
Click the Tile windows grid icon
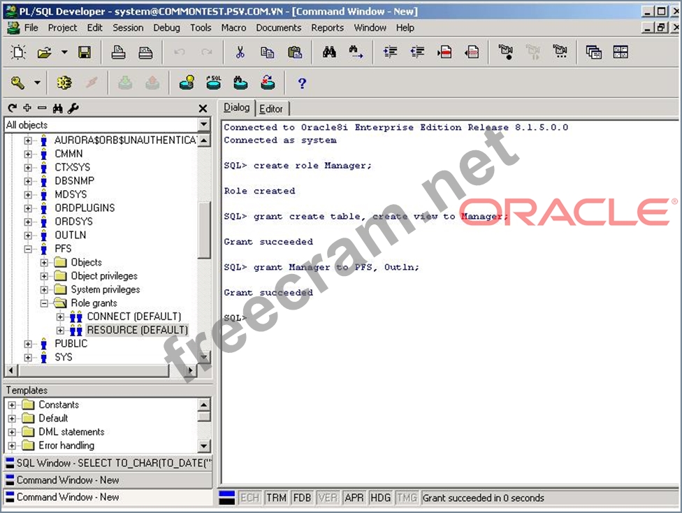click(621, 52)
